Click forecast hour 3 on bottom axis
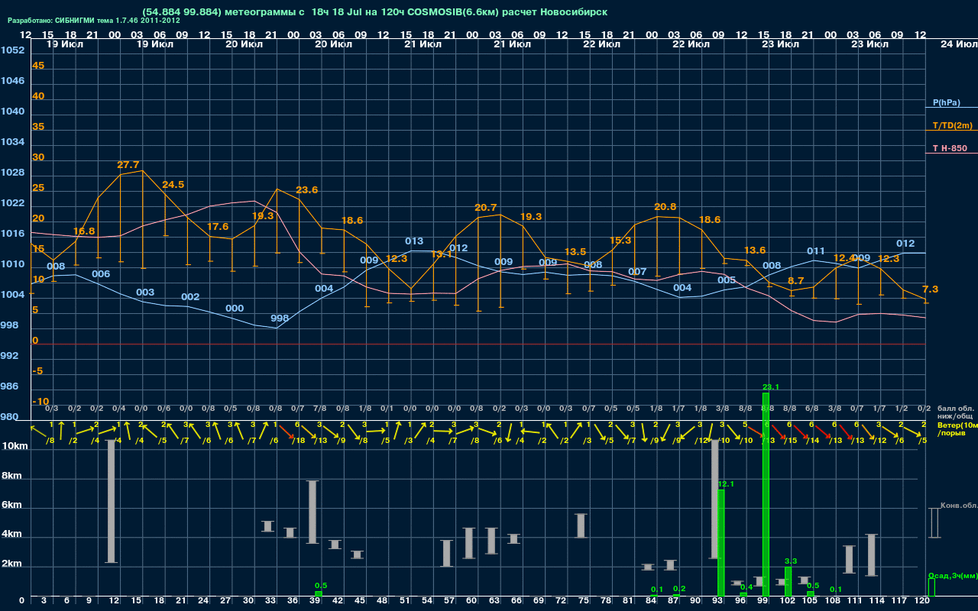This screenshot has width=978, height=611. pos(44,601)
